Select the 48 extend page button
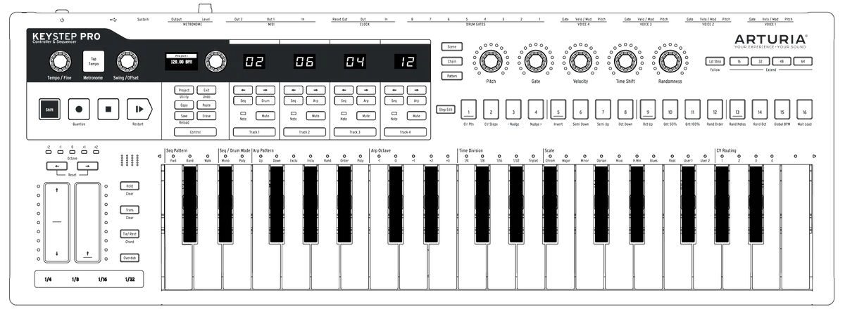The image size is (845, 314). 782,61
